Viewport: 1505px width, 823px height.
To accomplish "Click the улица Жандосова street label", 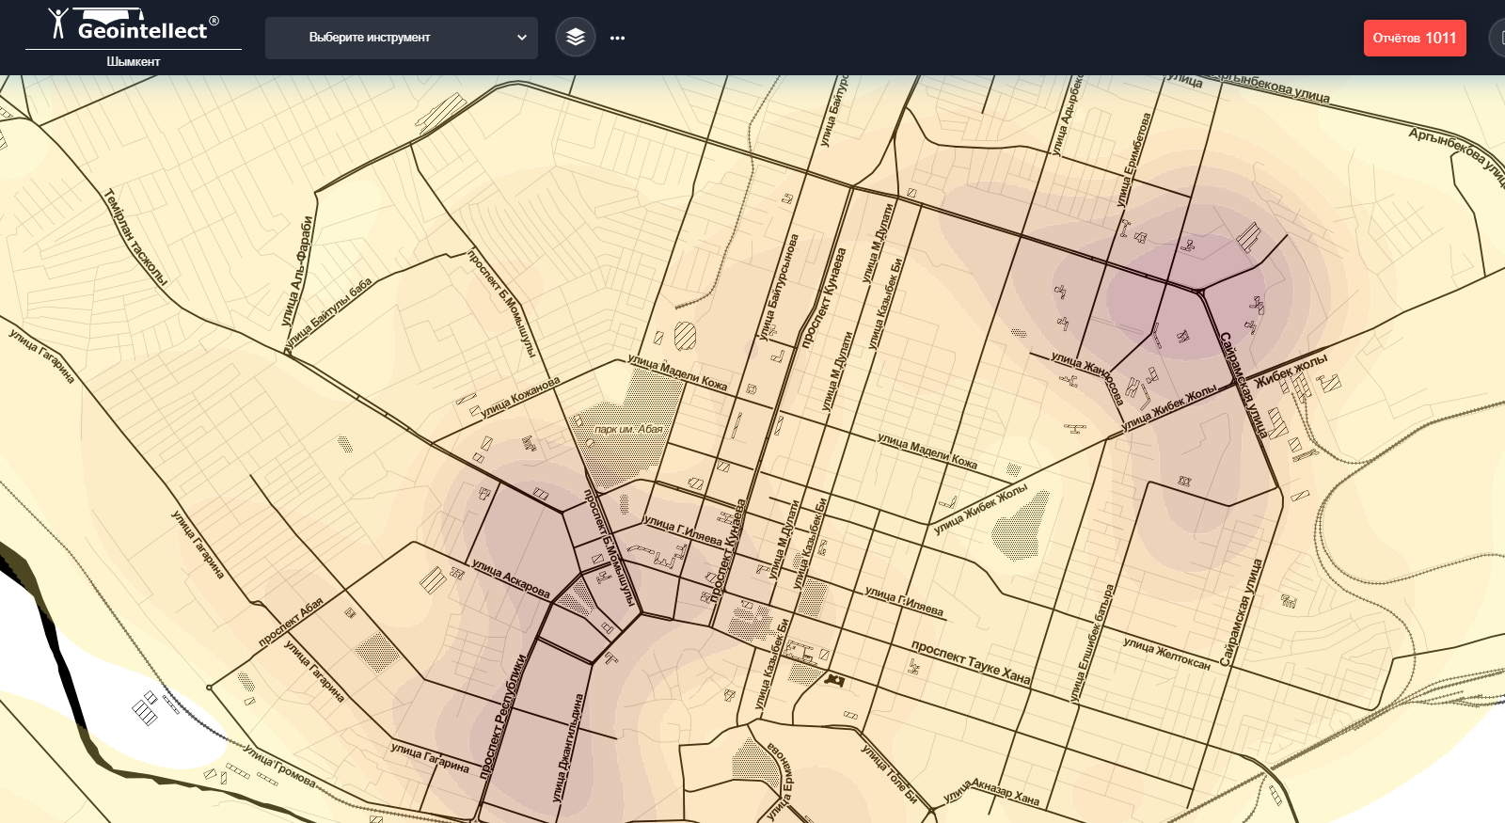I will tap(1087, 377).
